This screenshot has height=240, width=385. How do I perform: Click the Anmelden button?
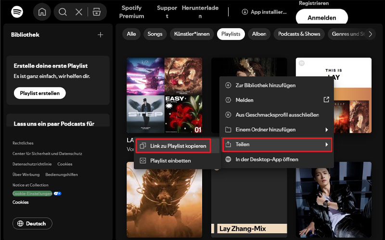point(321,18)
